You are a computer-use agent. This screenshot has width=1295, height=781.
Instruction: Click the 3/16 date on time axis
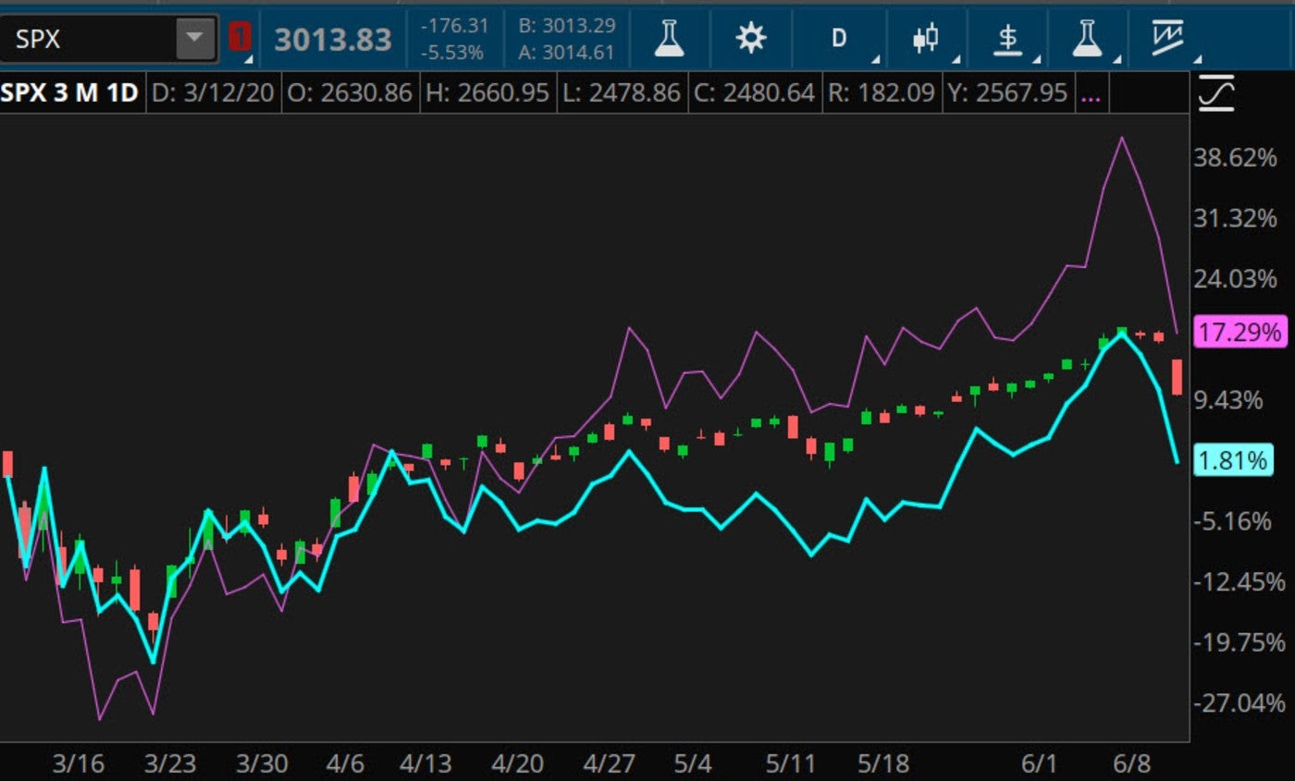coord(79,763)
